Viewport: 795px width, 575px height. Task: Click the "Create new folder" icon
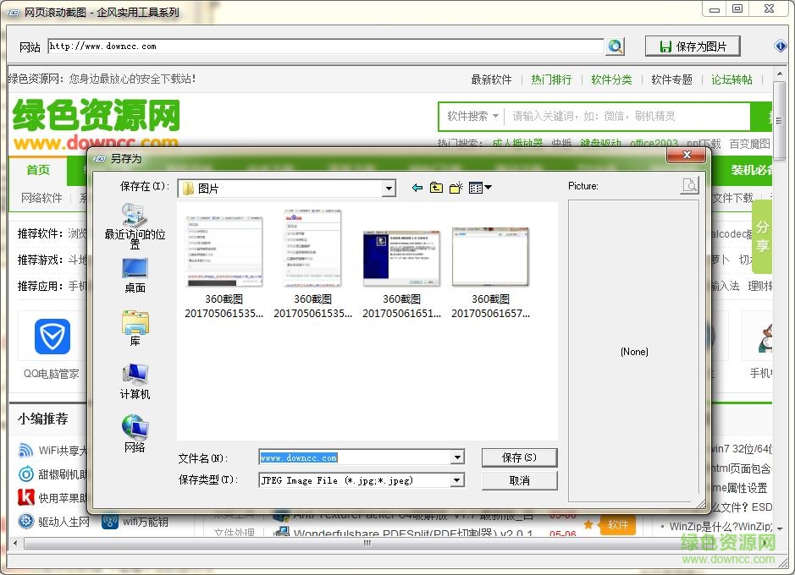[x=456, y=188]
